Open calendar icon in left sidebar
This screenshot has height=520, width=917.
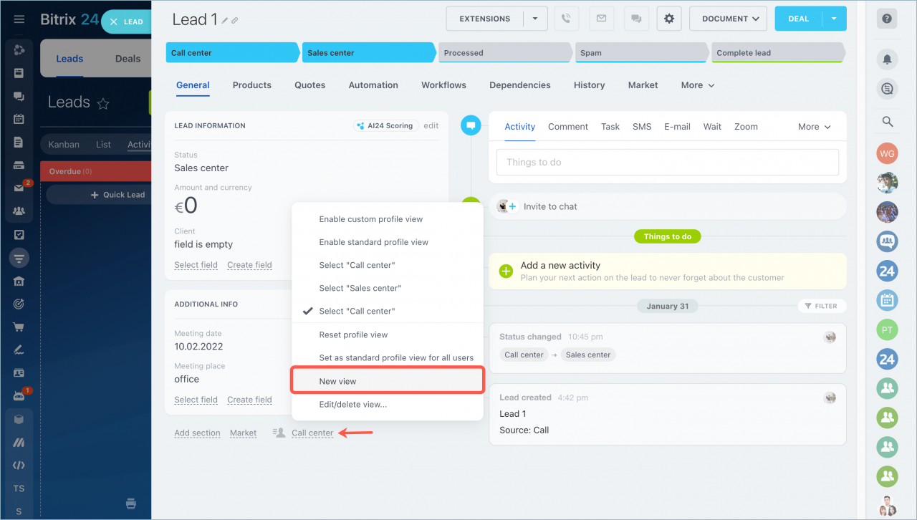(19, 119)
